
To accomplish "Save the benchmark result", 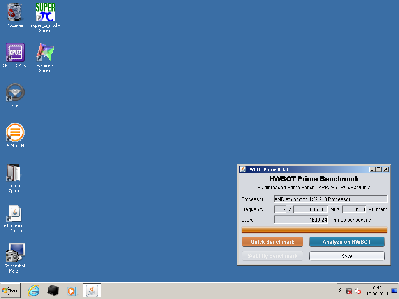I will tap(346, 256).
